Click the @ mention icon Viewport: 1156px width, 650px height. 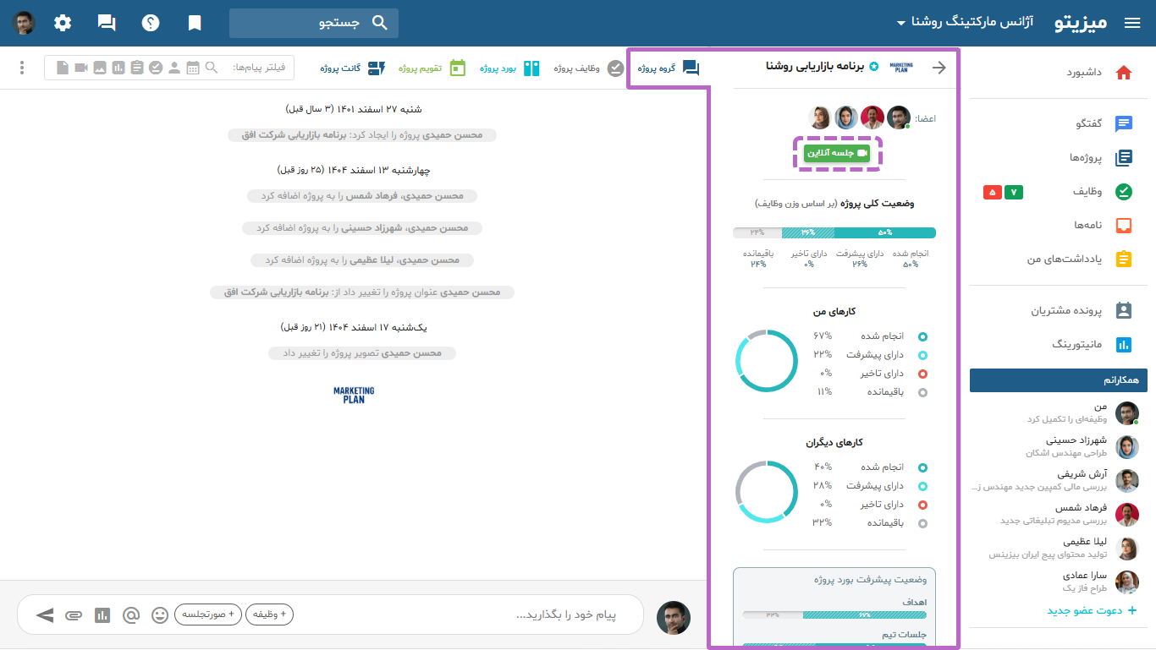131,615
